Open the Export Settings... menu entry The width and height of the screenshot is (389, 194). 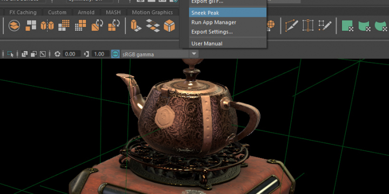(212, 32)
